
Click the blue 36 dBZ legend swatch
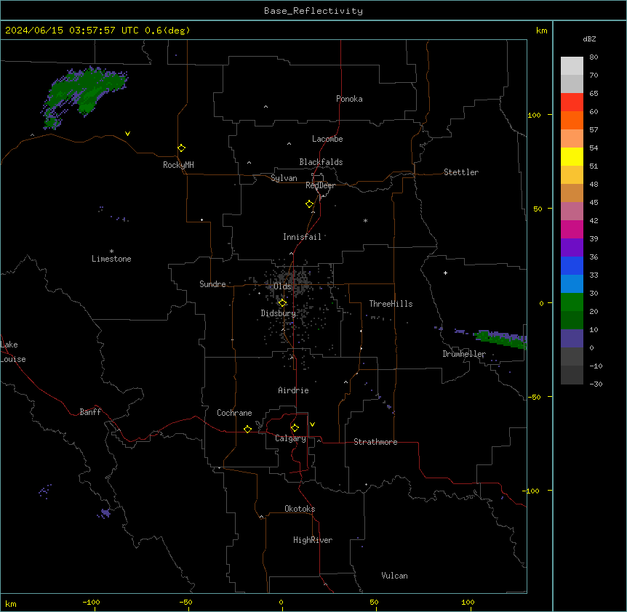(x=572, y=265)
